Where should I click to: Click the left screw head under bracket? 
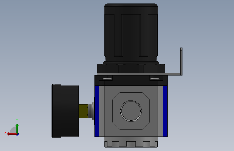point(107,79)
